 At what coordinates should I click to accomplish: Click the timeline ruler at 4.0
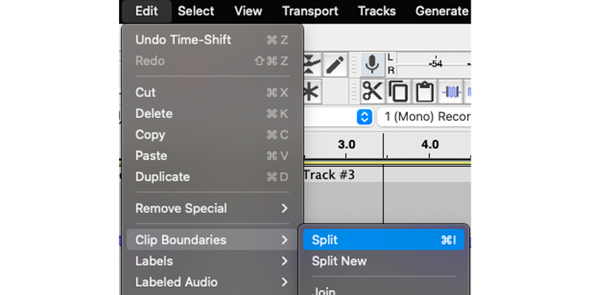[430, 145]
